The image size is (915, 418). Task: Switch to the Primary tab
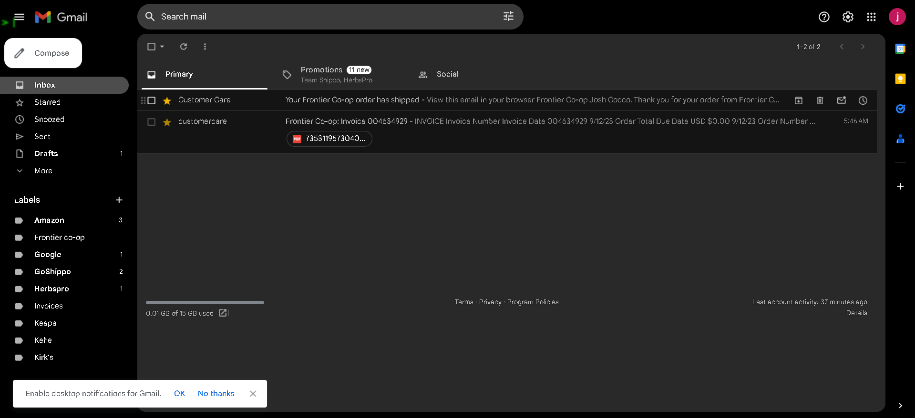(x=205, y=74)
